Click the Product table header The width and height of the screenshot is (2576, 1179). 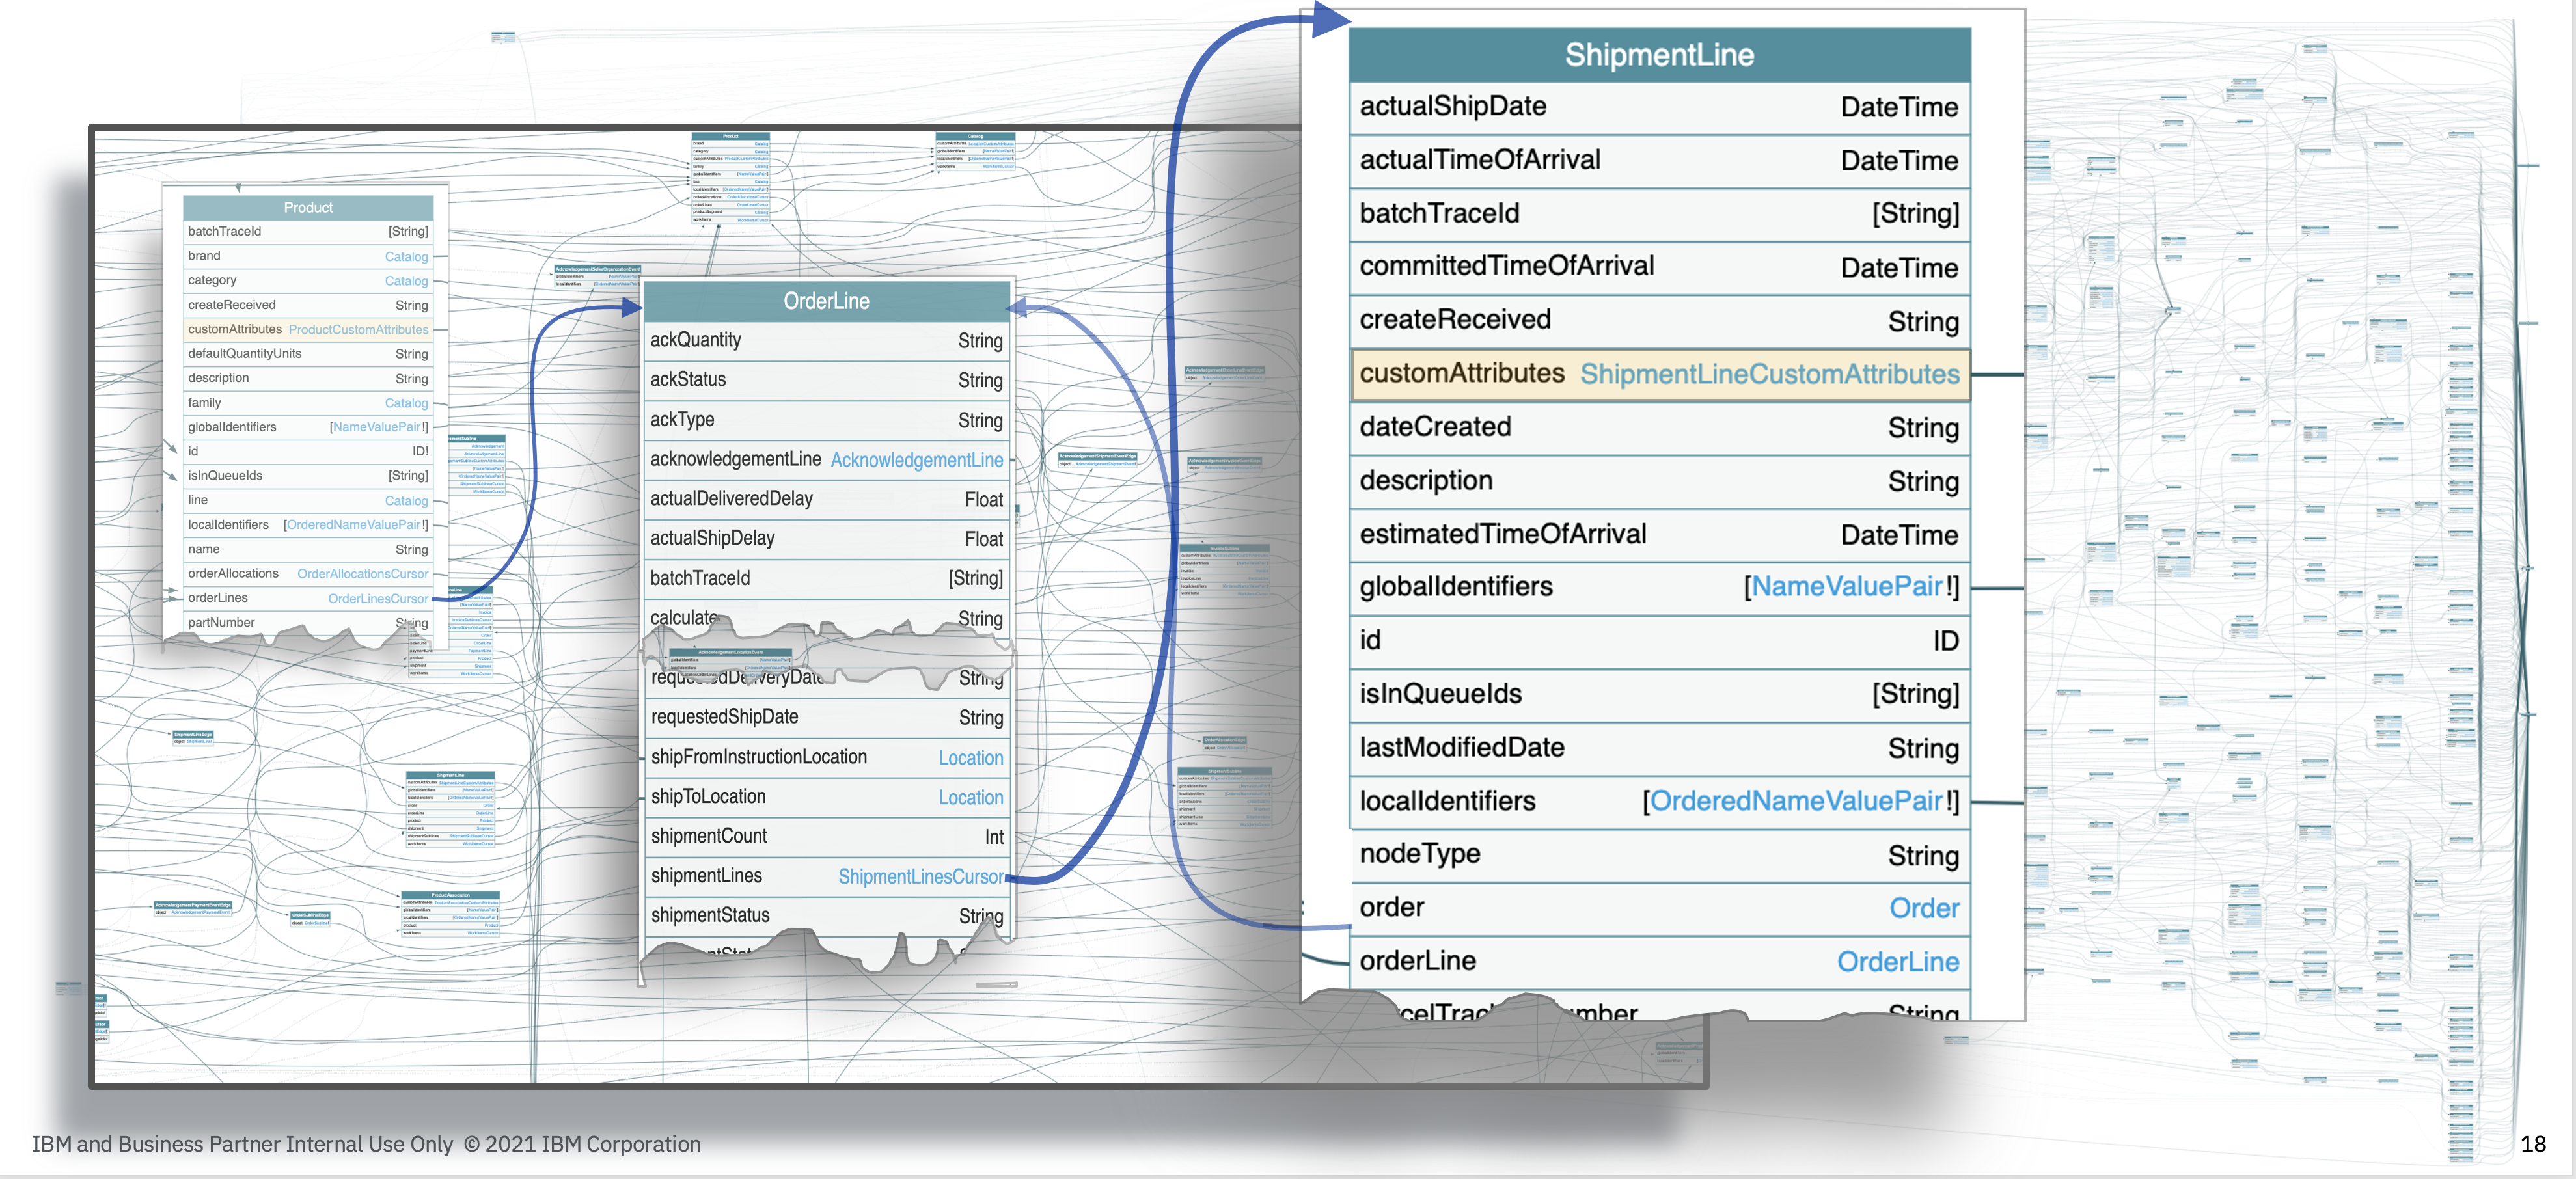307,208
